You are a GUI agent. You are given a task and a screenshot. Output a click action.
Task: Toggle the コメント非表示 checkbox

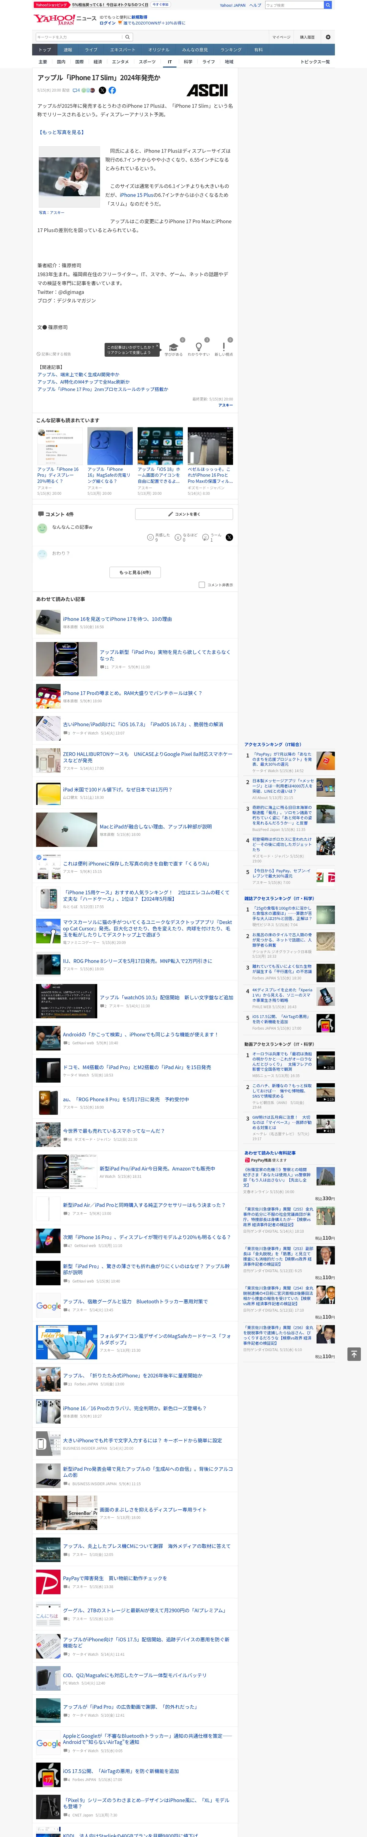202,585
